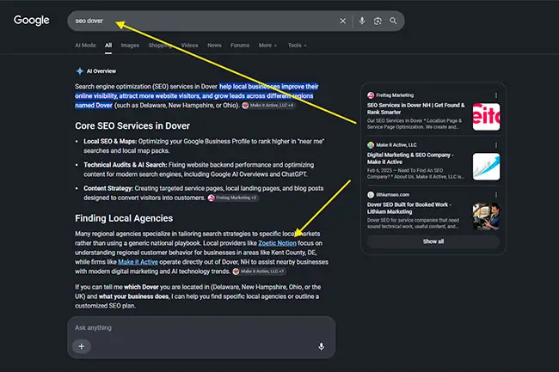The height and width of the screenshot is (372, 559).
Task: Open options menu for Make it Active card
Action: click(x=496, y=145)
